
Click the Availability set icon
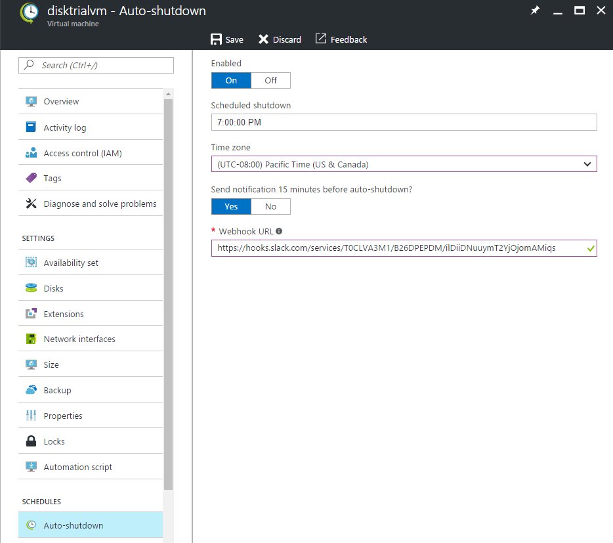point(31,263)
